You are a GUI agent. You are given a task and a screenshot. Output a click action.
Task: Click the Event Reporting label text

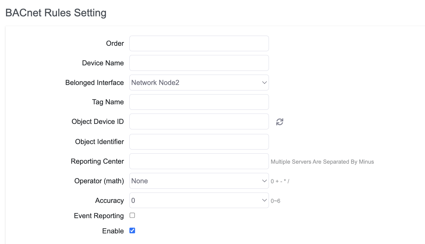[x=99, y=216]
